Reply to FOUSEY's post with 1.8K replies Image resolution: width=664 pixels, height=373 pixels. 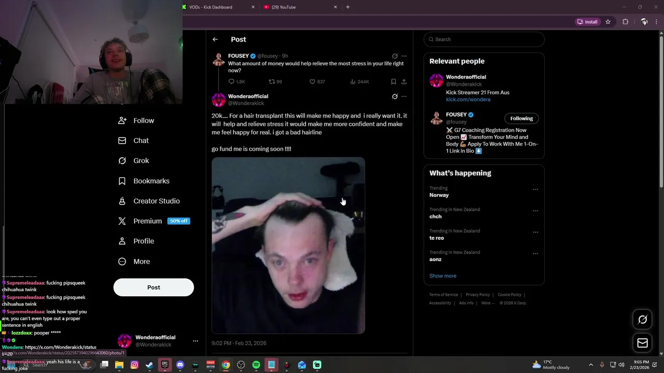click(237, 82)
